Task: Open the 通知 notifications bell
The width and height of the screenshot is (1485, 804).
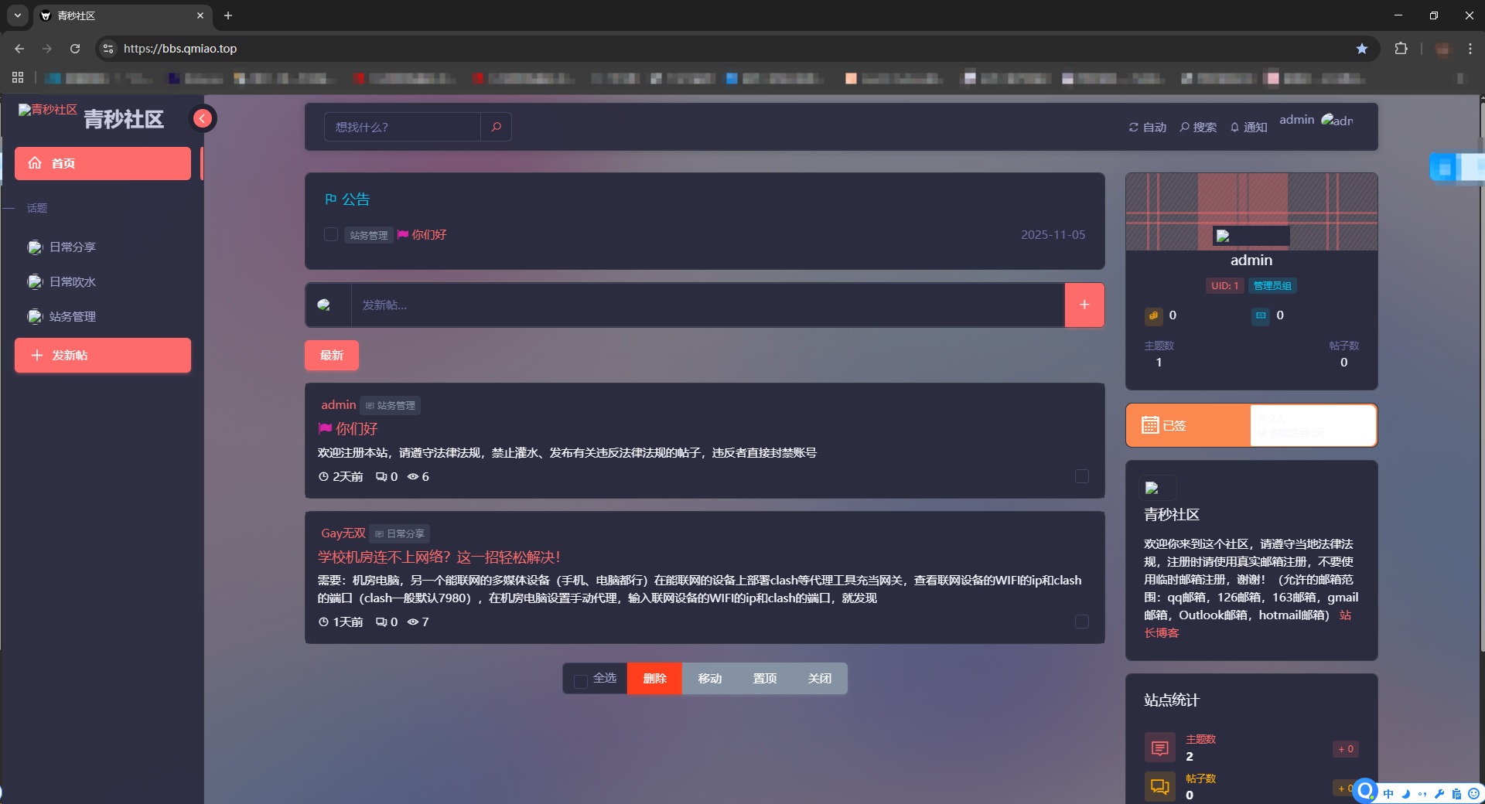Action: pyautogui.click(x=1248, y=128)
